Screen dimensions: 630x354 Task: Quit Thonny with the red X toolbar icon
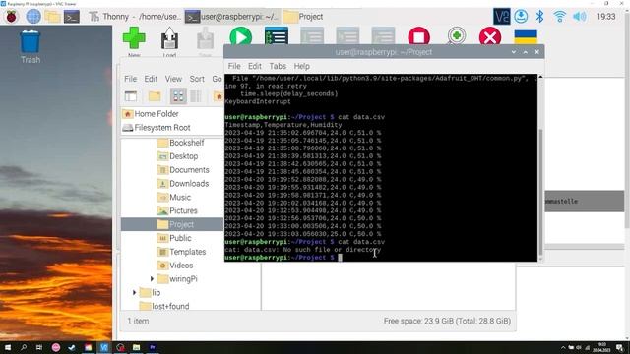tap(490, 37)
